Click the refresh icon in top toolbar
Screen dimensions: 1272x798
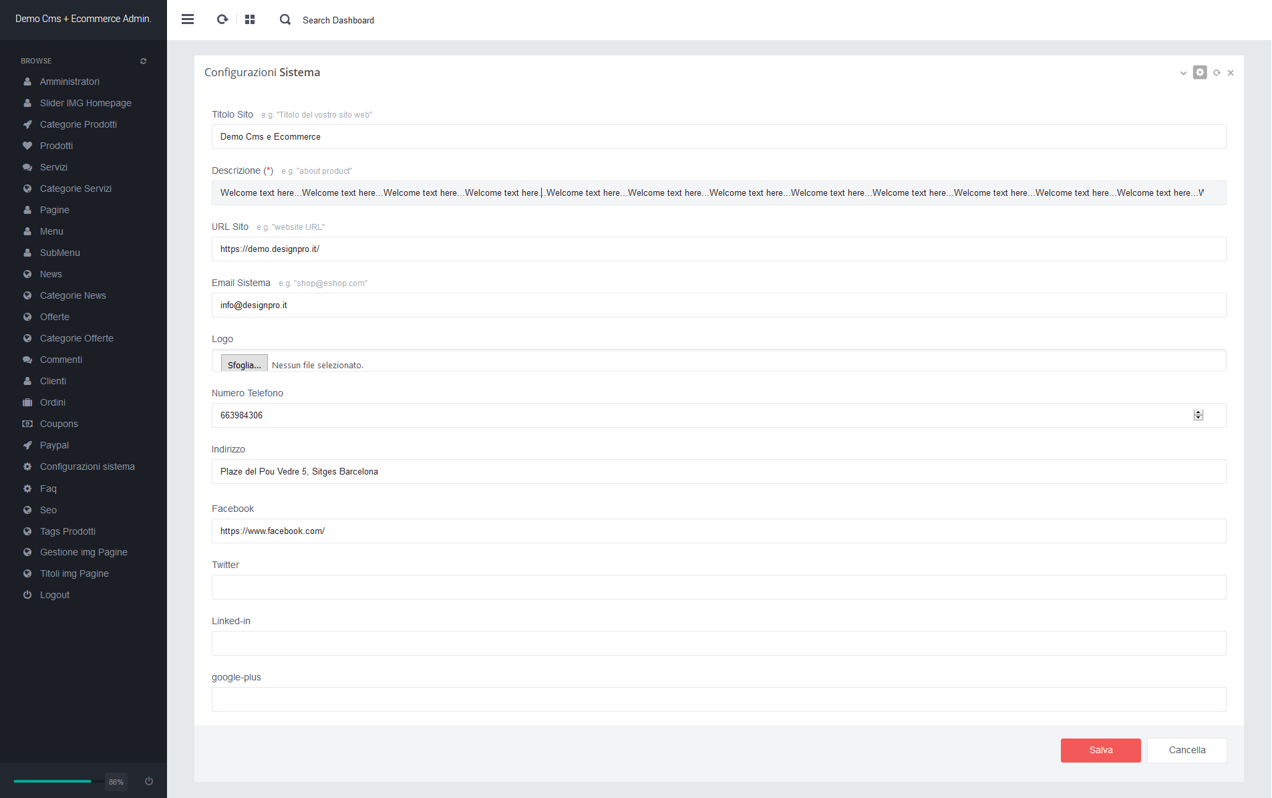[x=222, y=19]
